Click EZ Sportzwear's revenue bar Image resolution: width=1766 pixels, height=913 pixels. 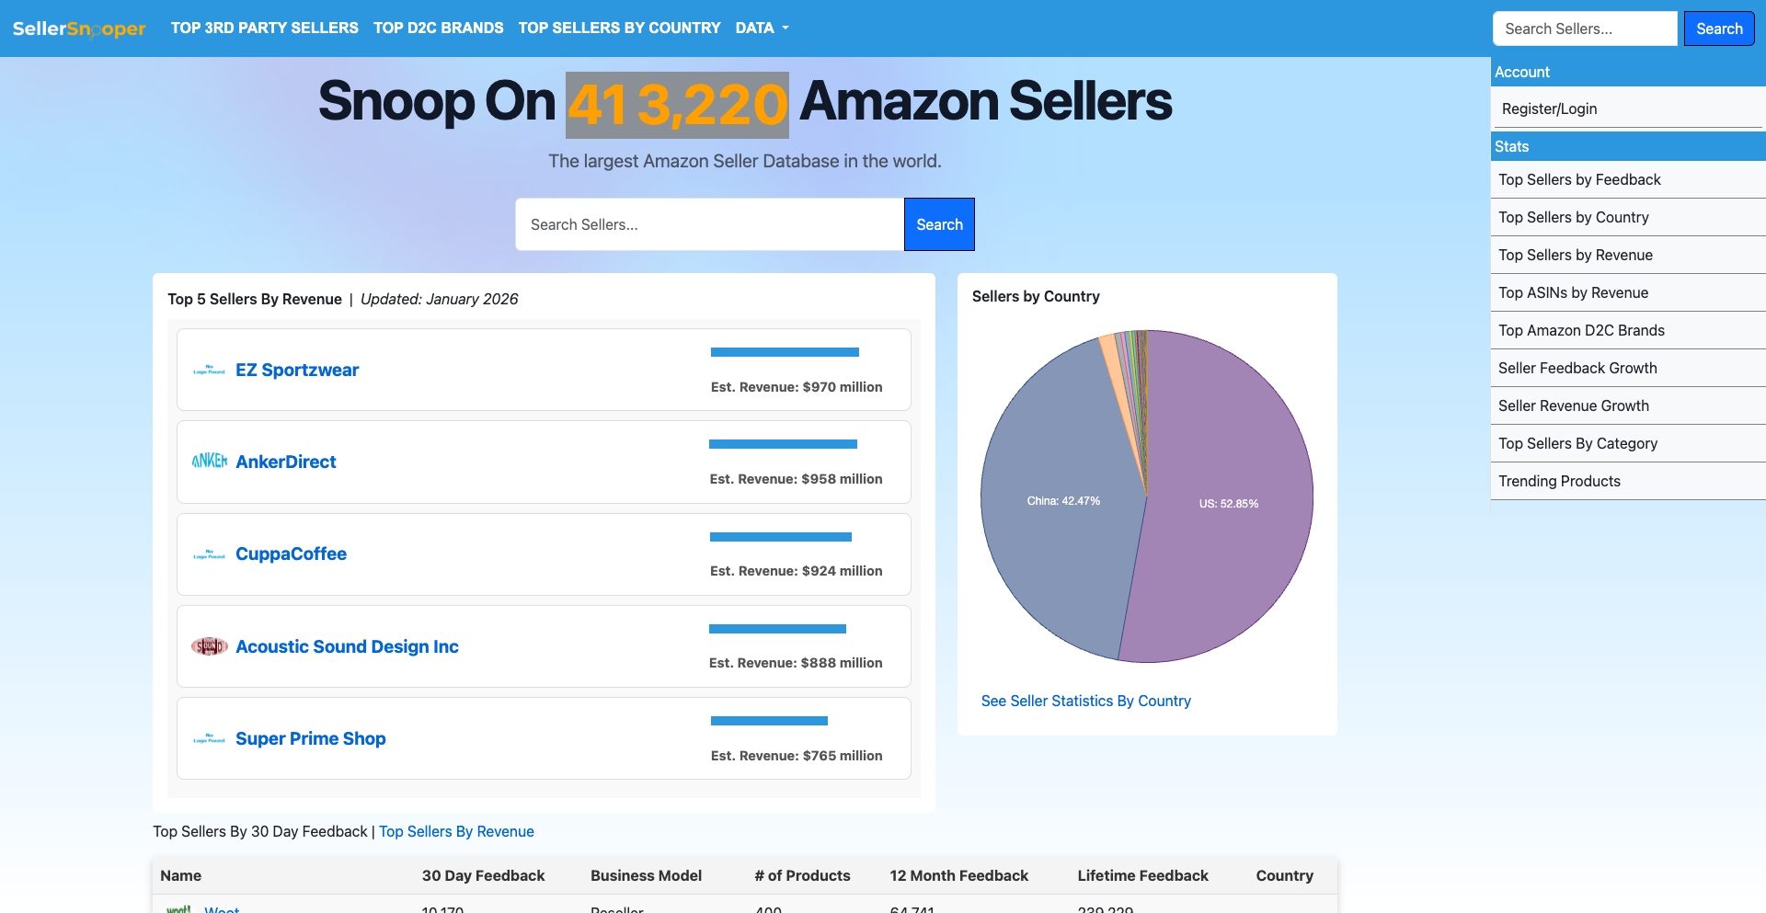pyautogui.click(x=785, y=352)
